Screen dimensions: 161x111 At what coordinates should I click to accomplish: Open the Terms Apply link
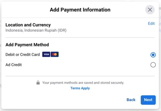point(80,88)
